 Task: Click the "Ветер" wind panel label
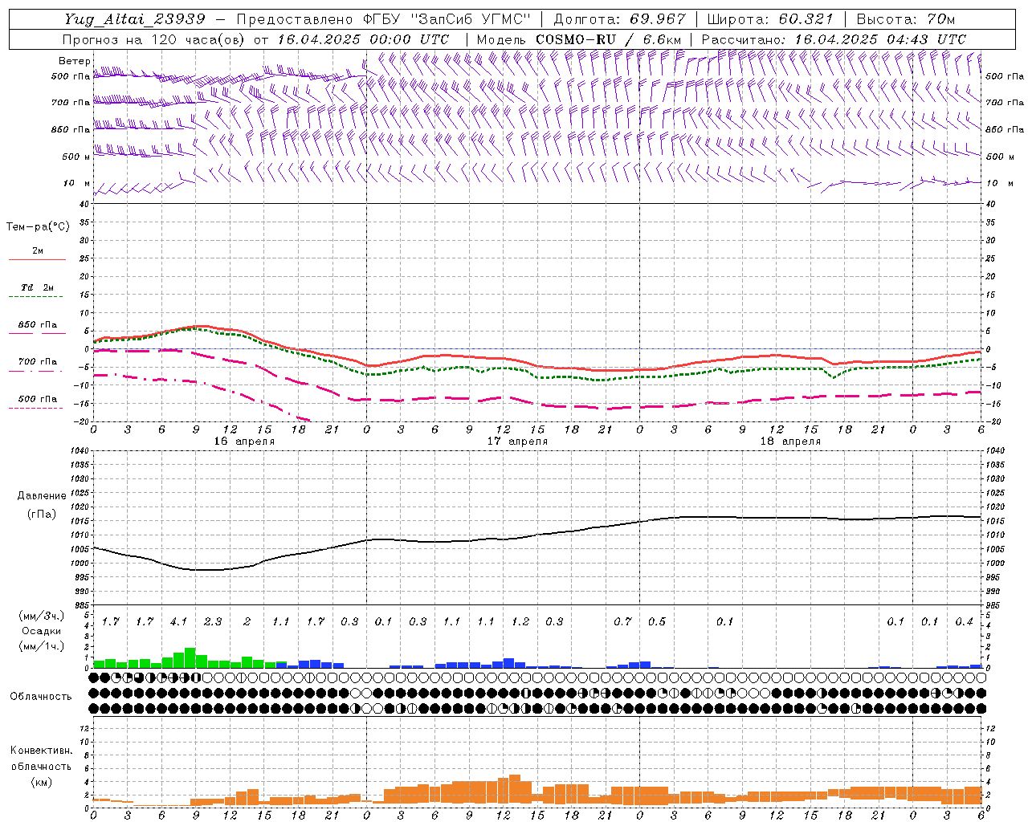[x=74, y=61]
